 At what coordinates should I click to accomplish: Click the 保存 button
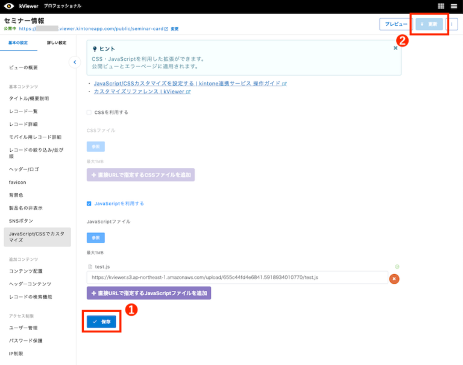[x=101, y=322]
